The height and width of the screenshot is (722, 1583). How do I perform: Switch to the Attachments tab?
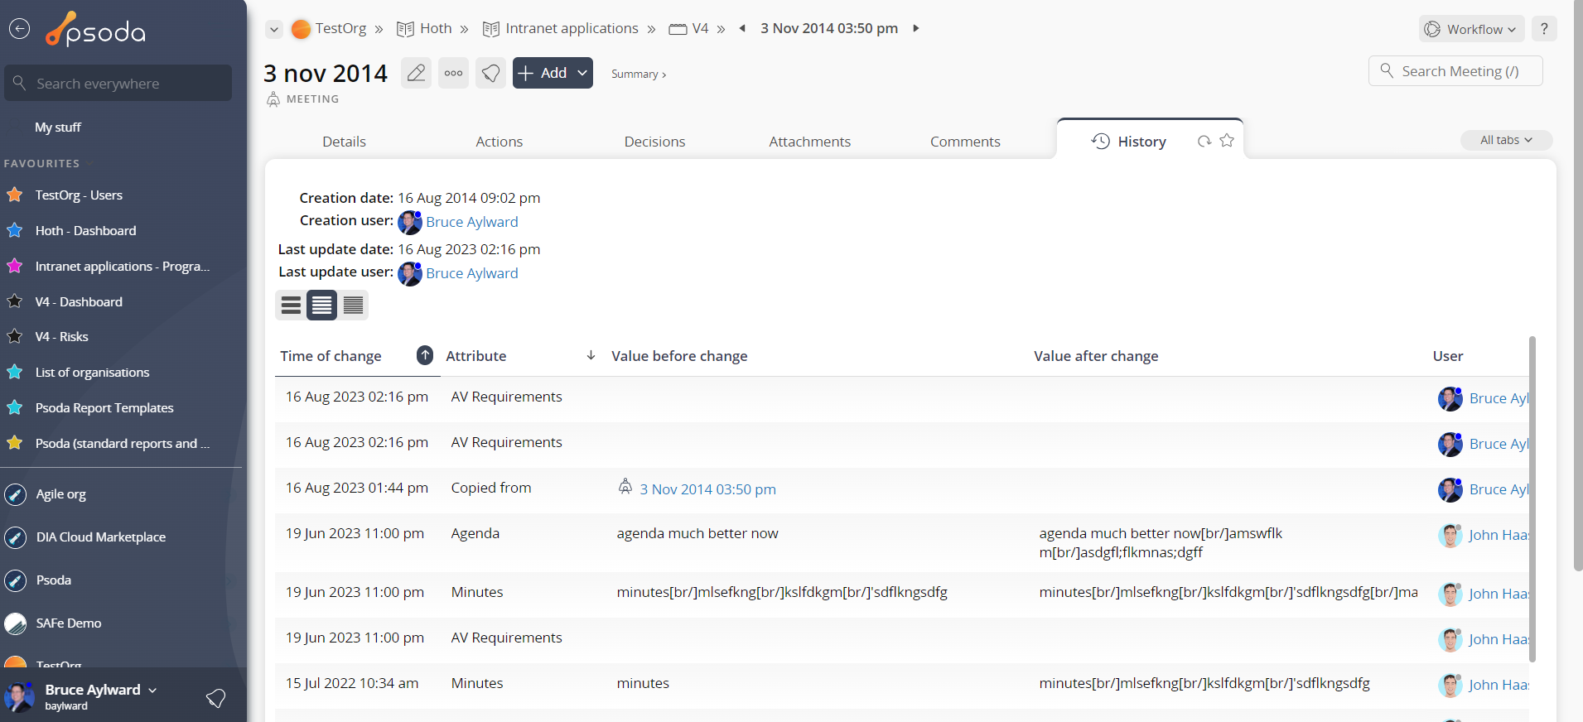[809, 142]
